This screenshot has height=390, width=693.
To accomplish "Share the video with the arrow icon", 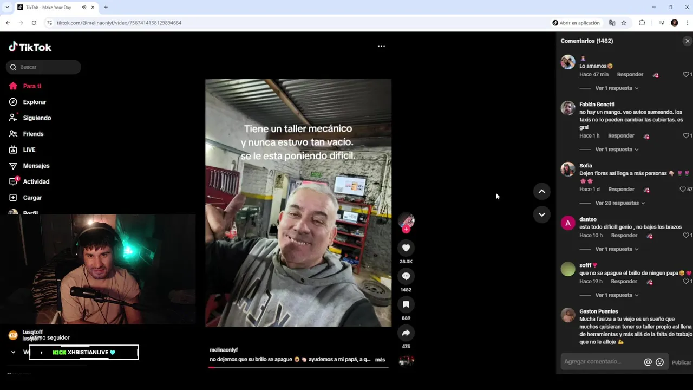I will pyautogui.click(x=406, y=333).
